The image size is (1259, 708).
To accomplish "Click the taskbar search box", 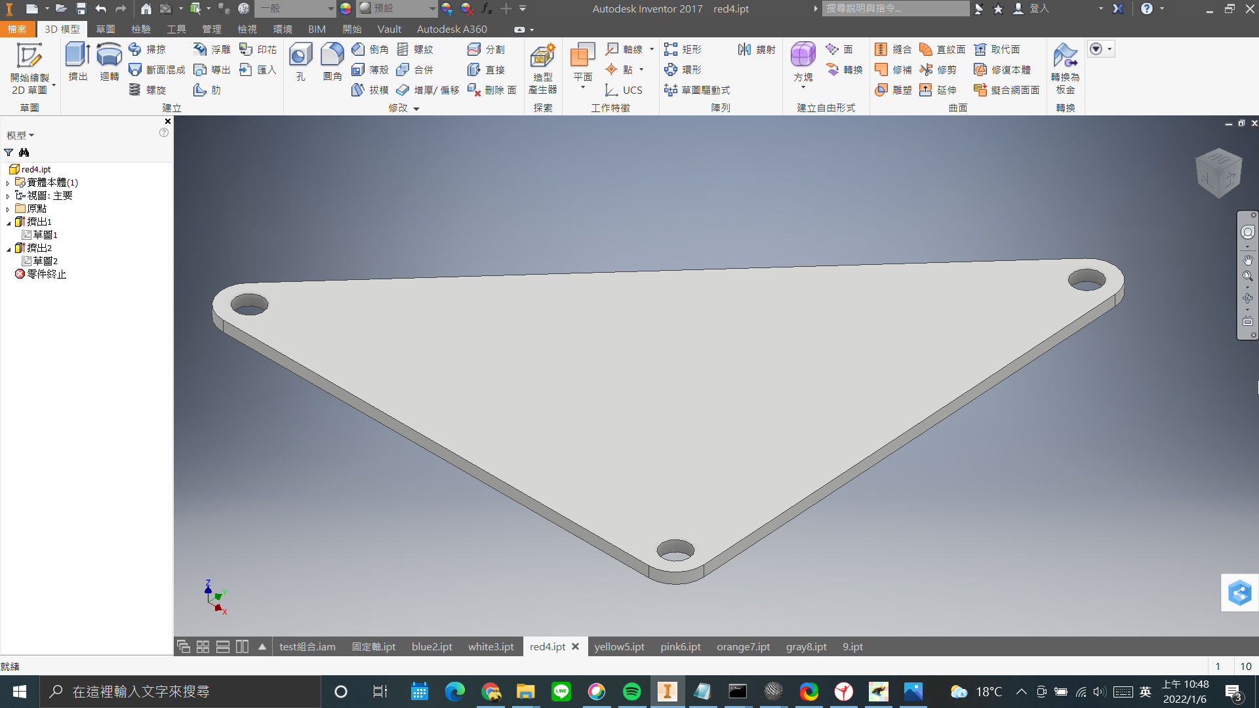I will [x=180, y=692].
